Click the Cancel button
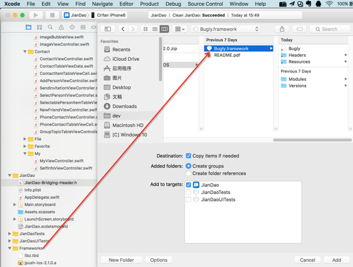 point(308,260)
